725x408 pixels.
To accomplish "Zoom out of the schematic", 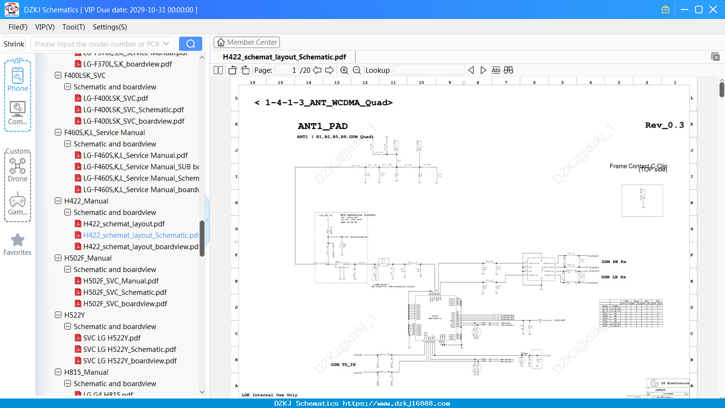I will 357,70.
